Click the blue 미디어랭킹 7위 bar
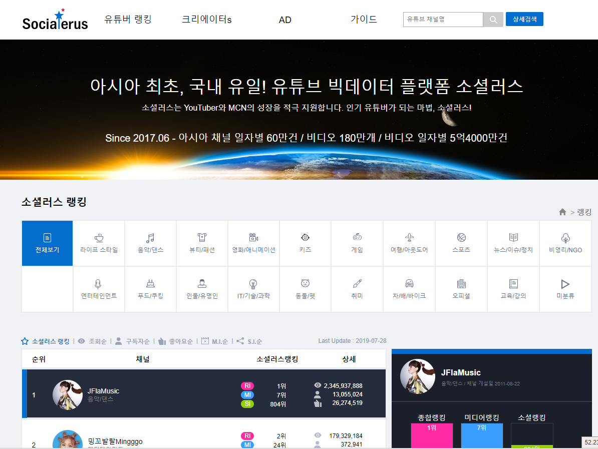 click(x=482, y=435)
